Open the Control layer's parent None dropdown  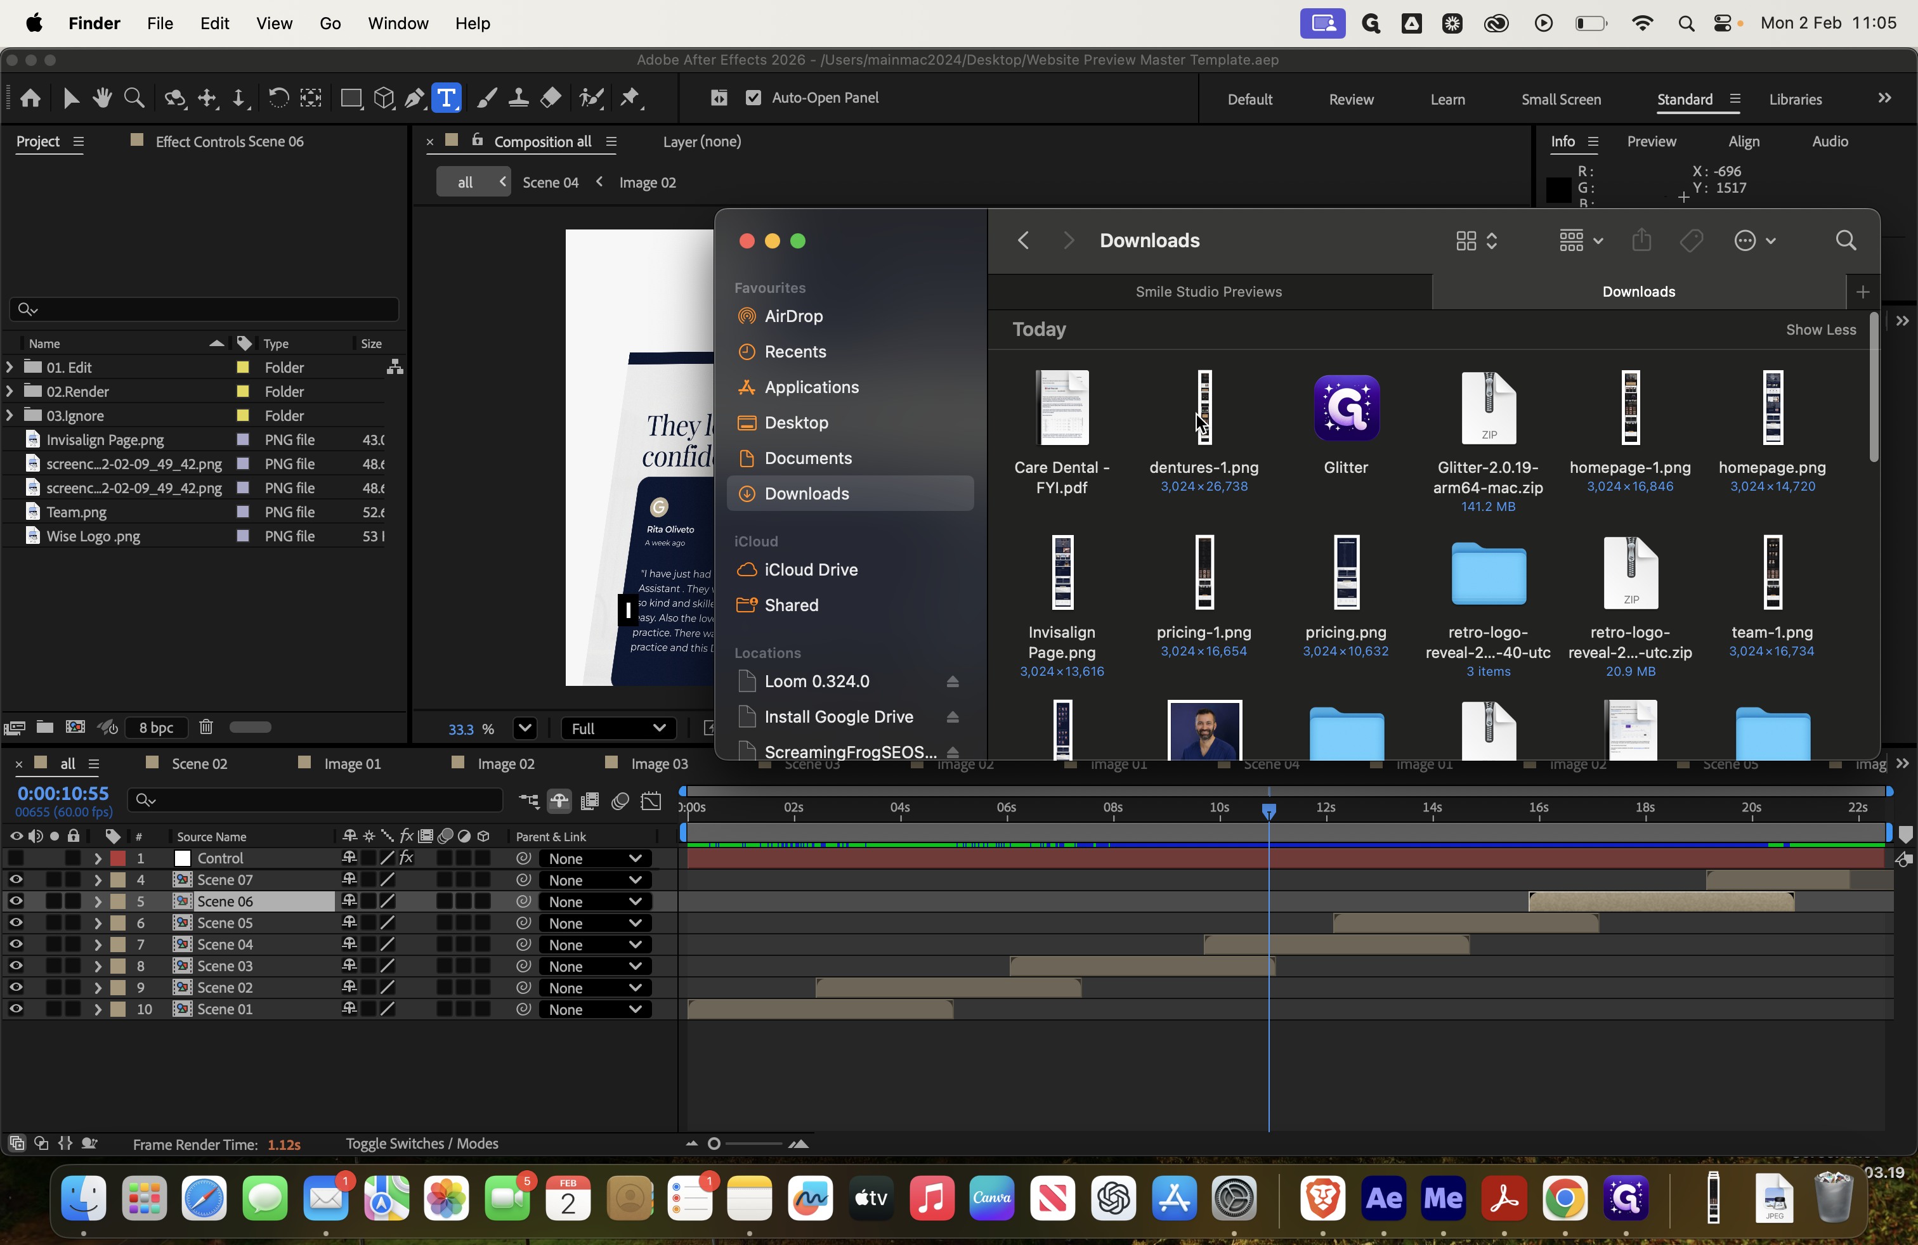594,859
